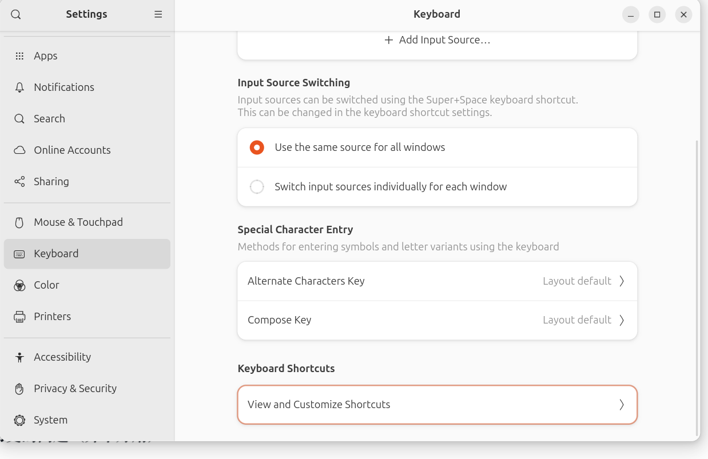The width and height of the screenshot is (708, 459).
Task: Click the Online Accounts cloud icon
Action: click(19, 150)
